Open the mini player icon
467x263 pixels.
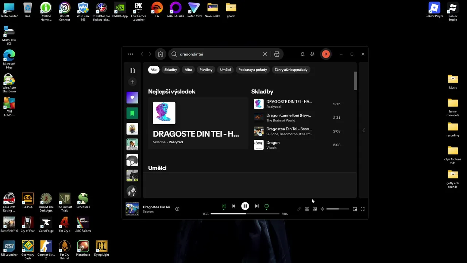(x=355, y=209)
